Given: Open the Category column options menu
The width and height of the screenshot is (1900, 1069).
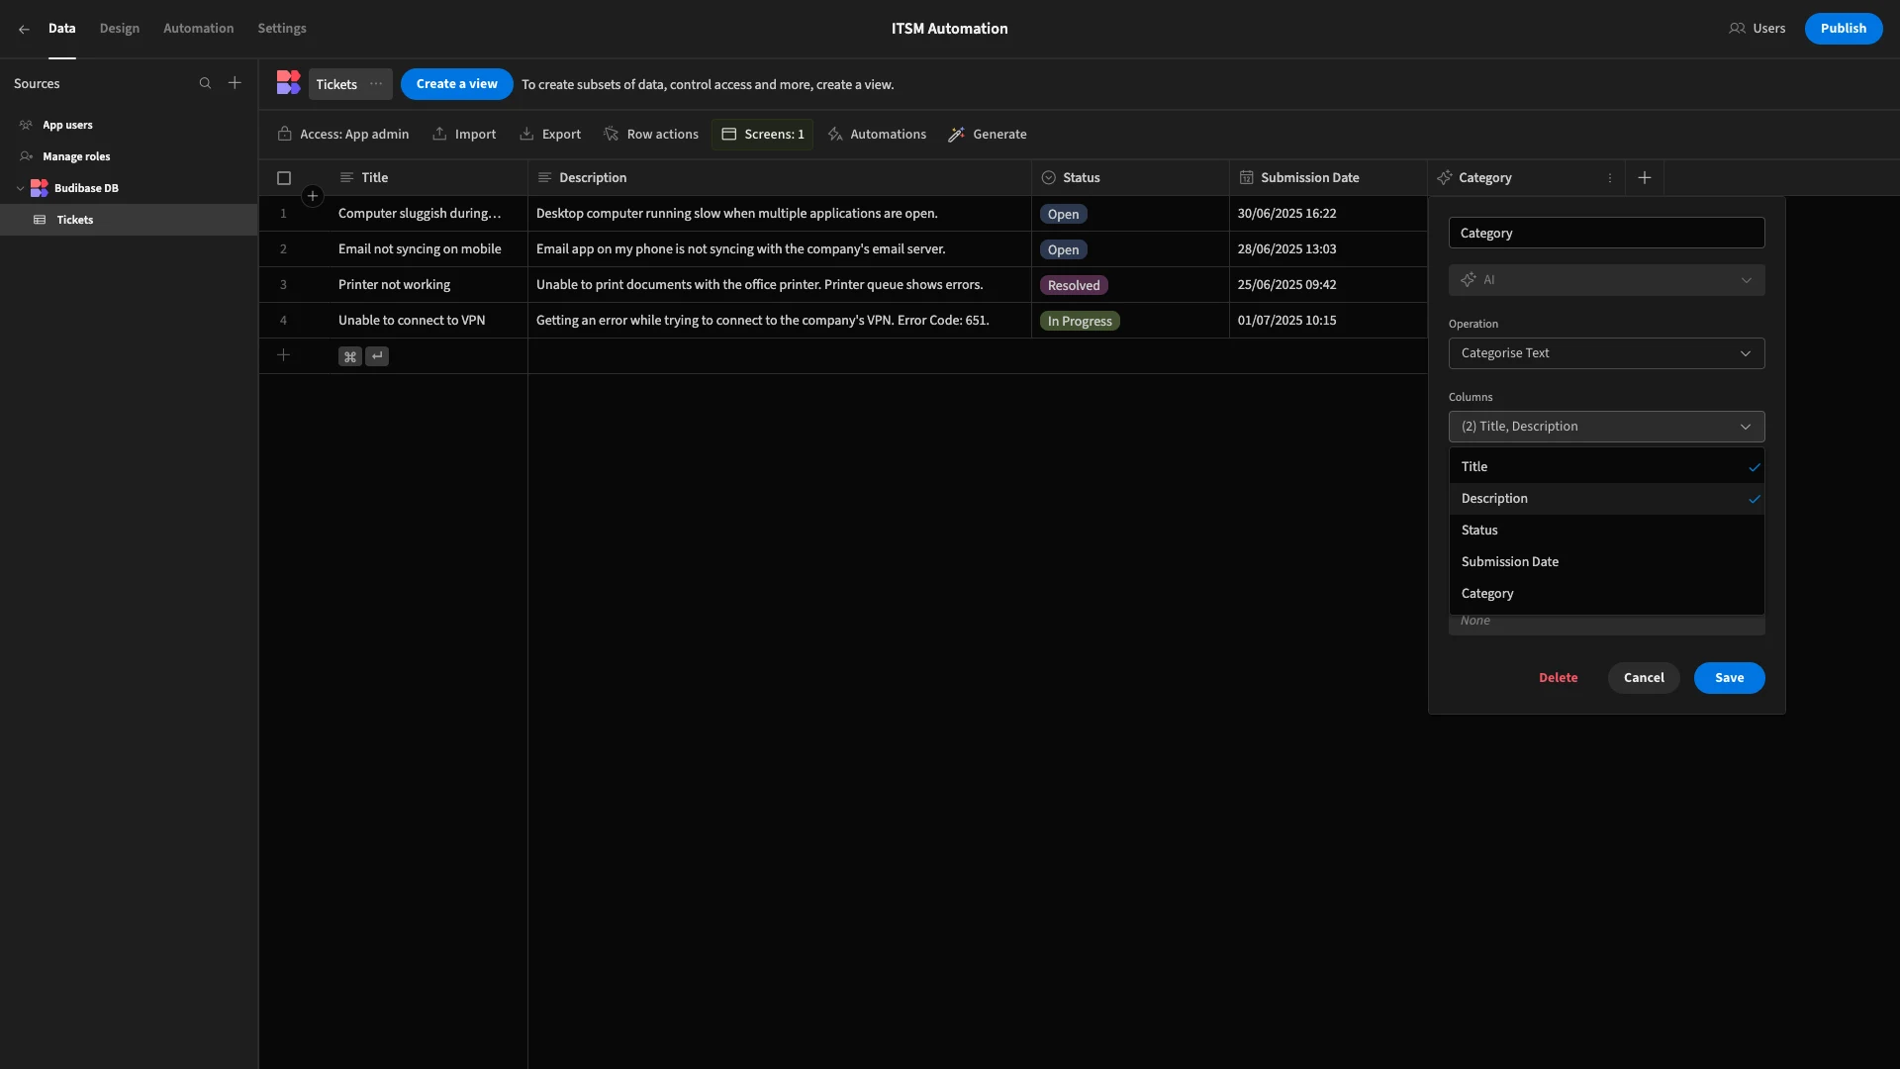Looking at the screenshot, I should [x=1610, y=178].
